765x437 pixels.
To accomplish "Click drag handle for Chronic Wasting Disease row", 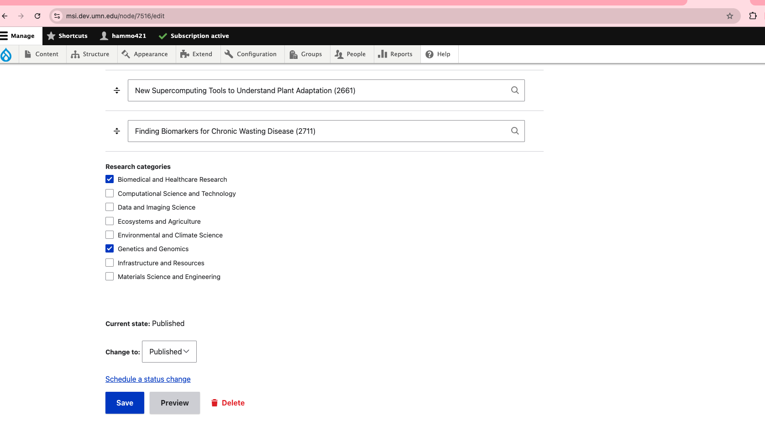I will (x=117, y=131).
